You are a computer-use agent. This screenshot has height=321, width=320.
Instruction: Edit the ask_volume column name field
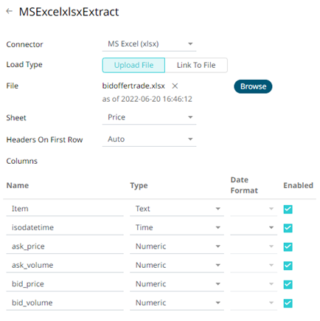pos(65,266)
